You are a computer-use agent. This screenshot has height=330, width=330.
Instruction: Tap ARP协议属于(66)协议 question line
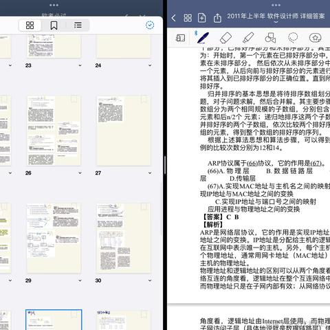click(x=267, y=164)
